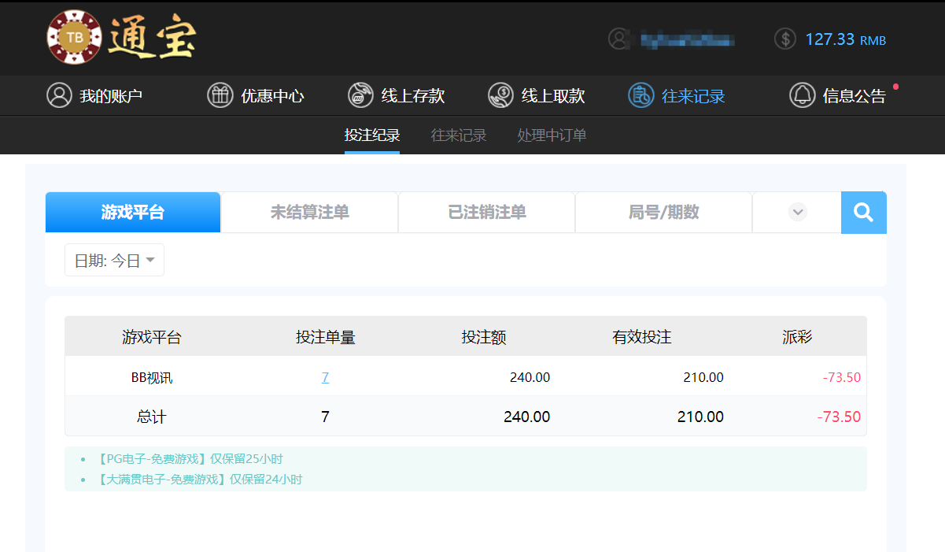This screenshot has height=552, width=945.
Task: Select 局号/期数 search mode
Action: click(x=663, y=212)
